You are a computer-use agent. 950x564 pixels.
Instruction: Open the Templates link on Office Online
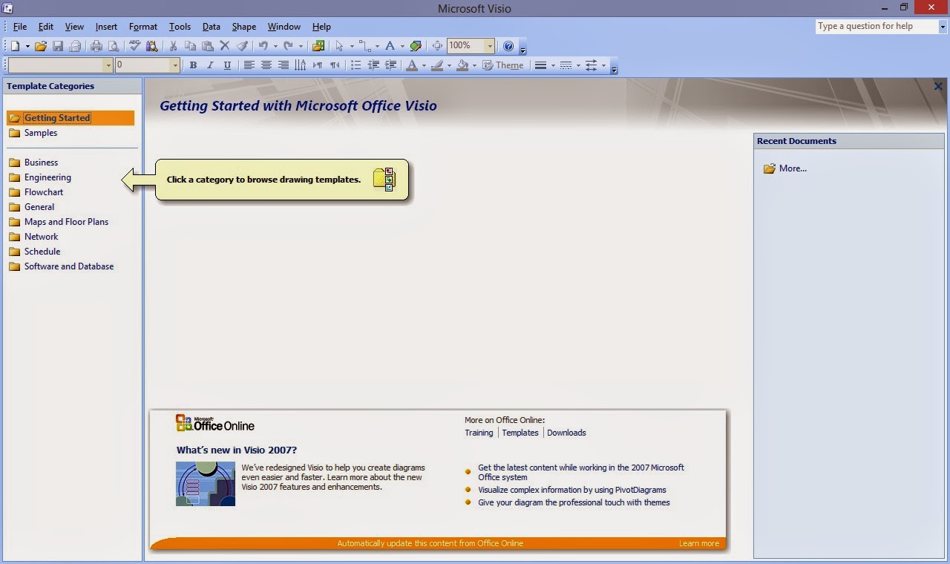[x=520, y=433]
